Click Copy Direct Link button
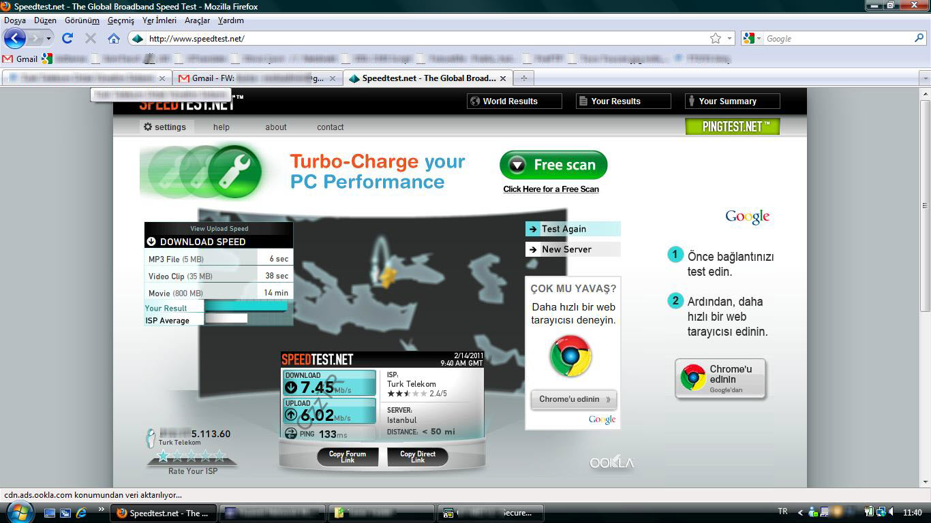 coord(418,457)
